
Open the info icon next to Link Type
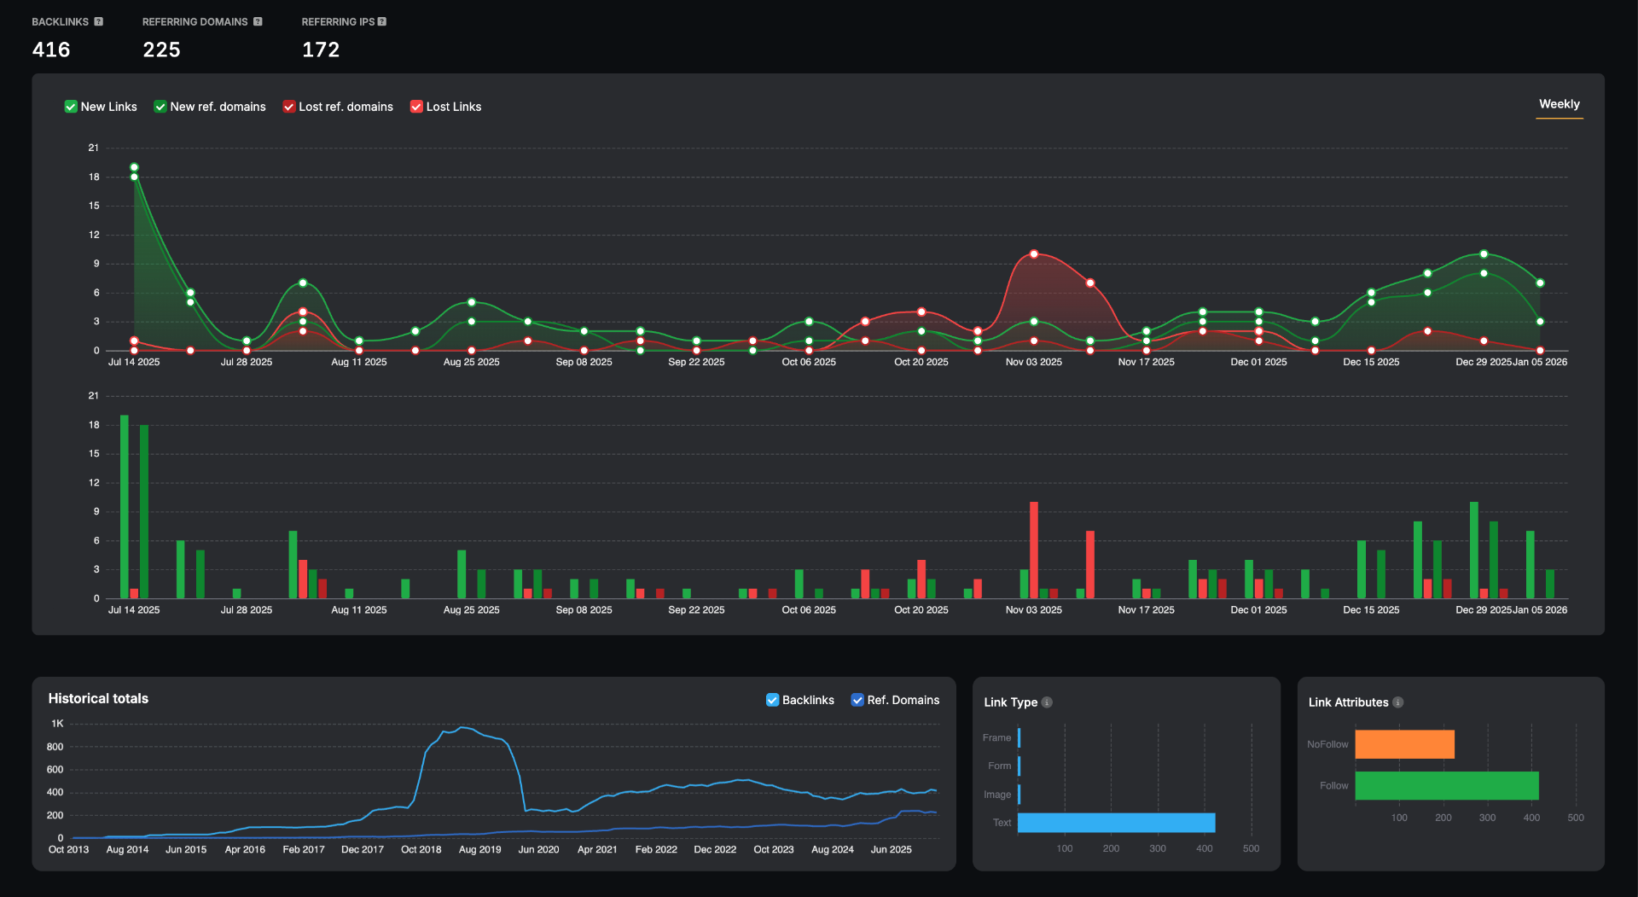tap(1047, 702)
